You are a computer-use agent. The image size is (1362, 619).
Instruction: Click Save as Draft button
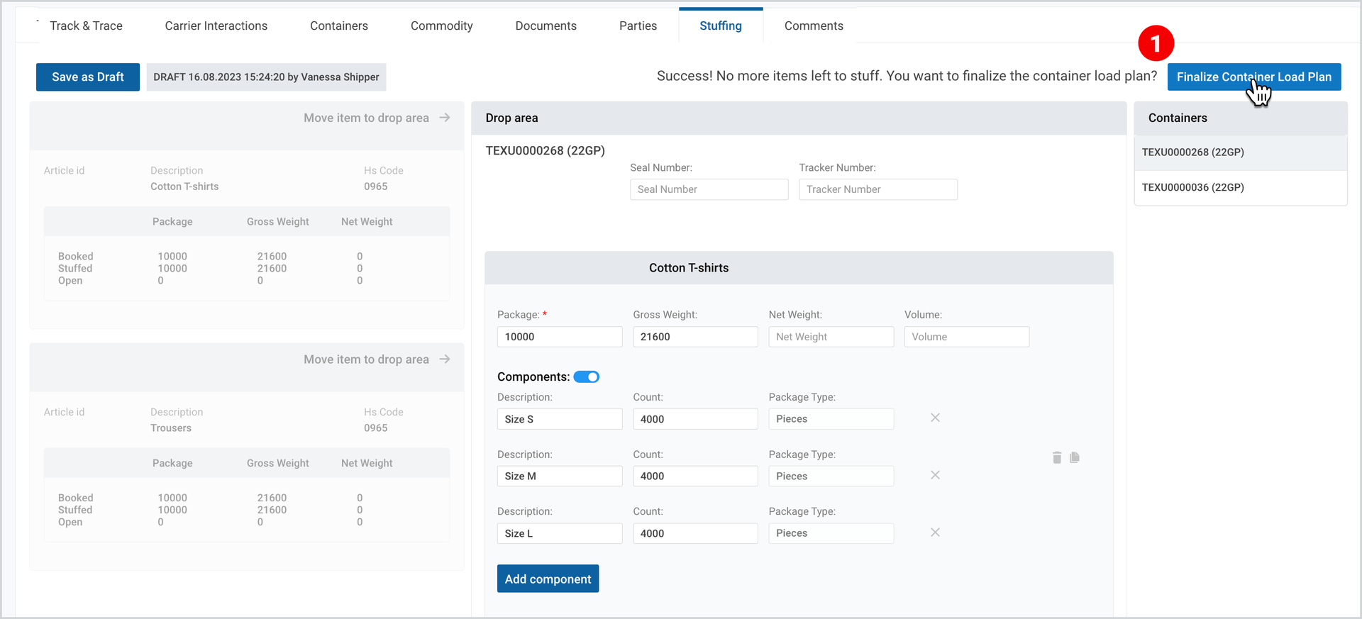pos(88,77)
